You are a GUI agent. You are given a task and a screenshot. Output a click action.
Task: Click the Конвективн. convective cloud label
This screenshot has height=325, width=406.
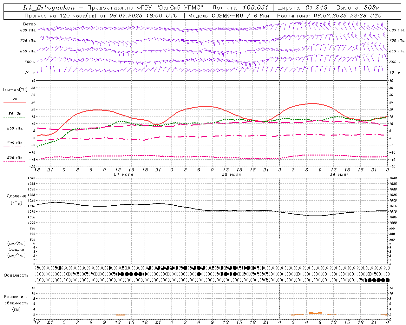16,297
